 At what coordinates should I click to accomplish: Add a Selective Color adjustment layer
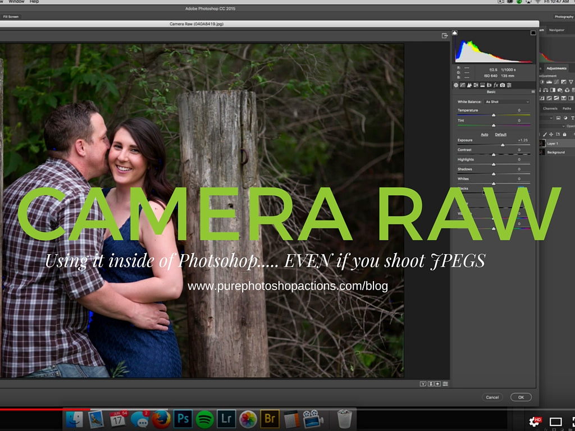point(564,98)
